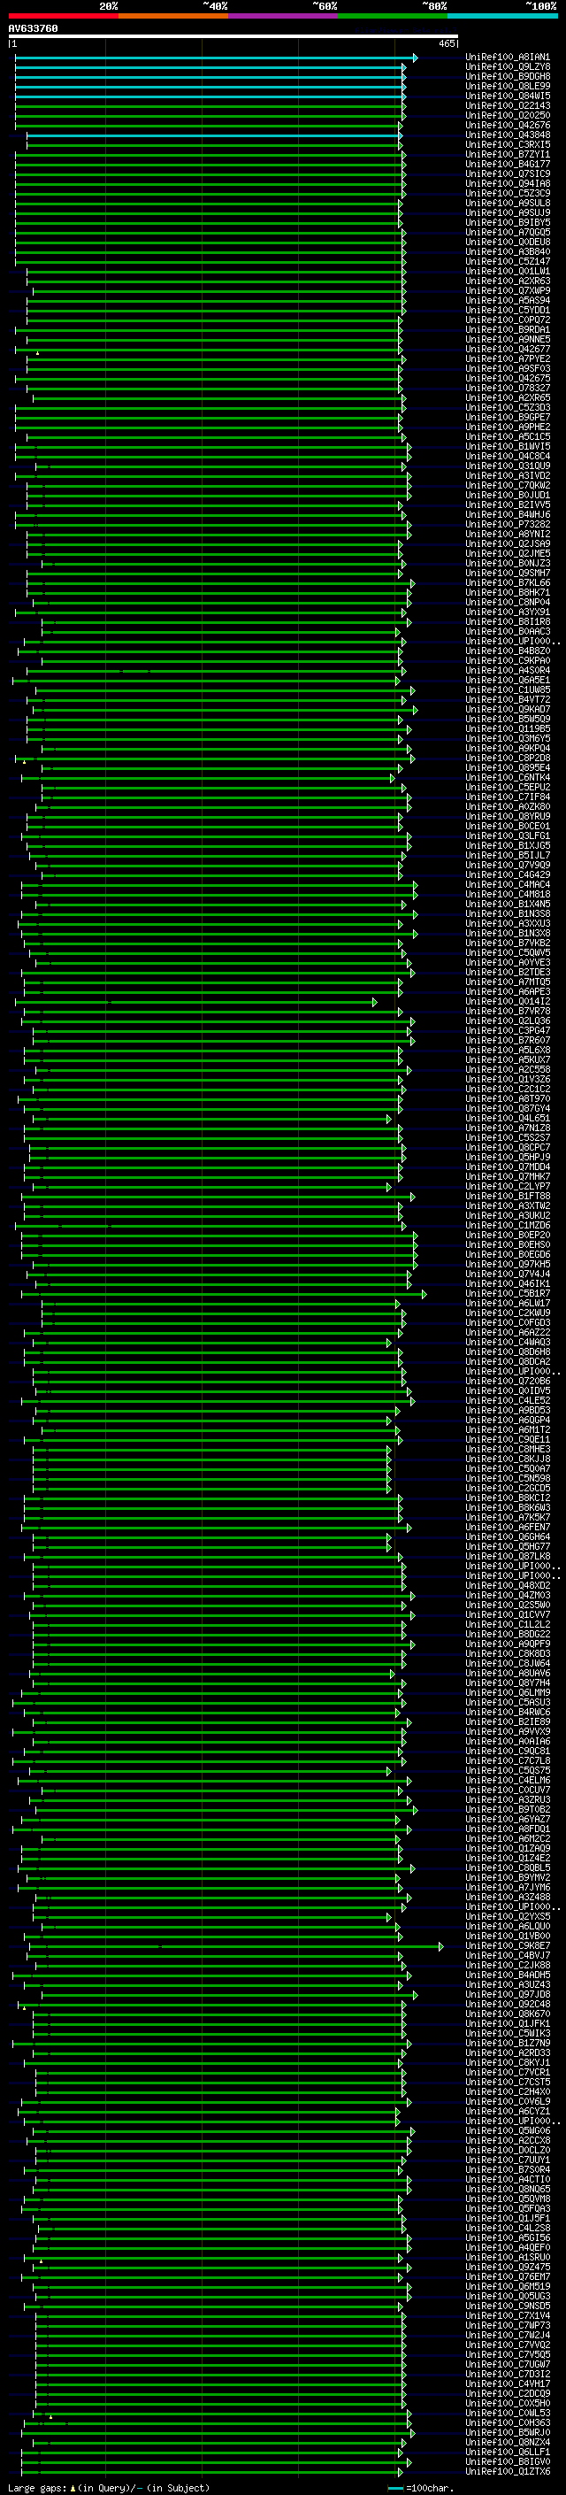Image resolution: width=566 pixels, height=2495 pixels.
Task: Select hit UniRef100_B4G177
Action: 508,164
